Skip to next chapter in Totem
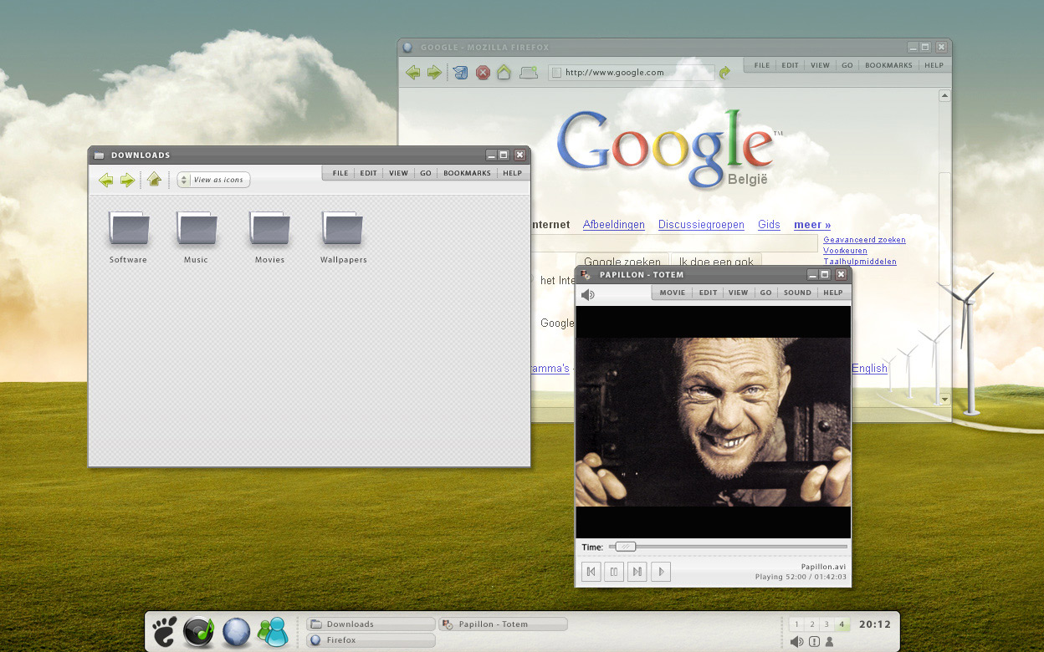 click(x=637, y=572)
